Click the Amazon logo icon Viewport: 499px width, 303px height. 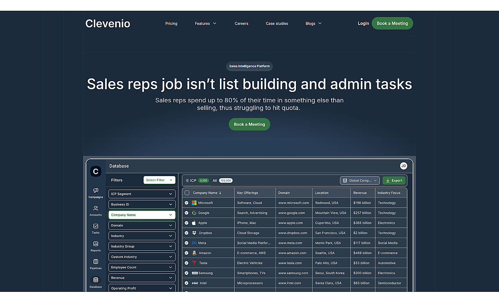pos(194,253)
